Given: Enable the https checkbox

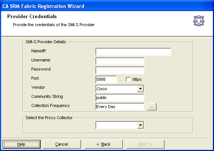Looking at the screenshot, I should 128,79.
